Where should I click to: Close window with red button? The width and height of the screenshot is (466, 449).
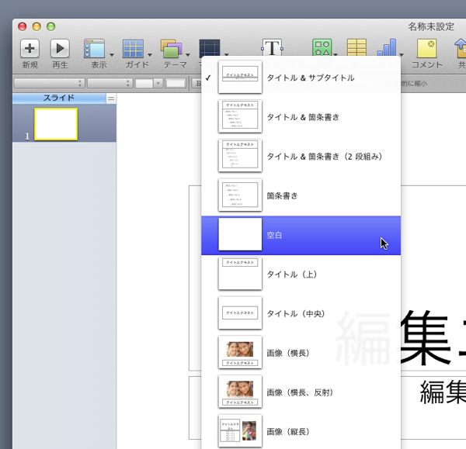click(x=22, y=26)
